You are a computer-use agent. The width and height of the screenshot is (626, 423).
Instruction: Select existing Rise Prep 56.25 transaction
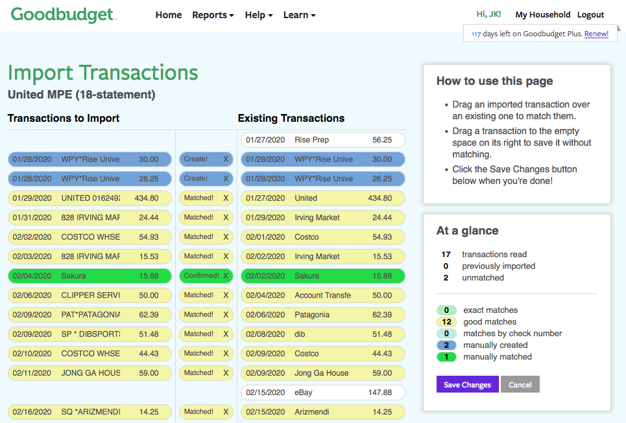pyautogui.click(x=323, y=140)
